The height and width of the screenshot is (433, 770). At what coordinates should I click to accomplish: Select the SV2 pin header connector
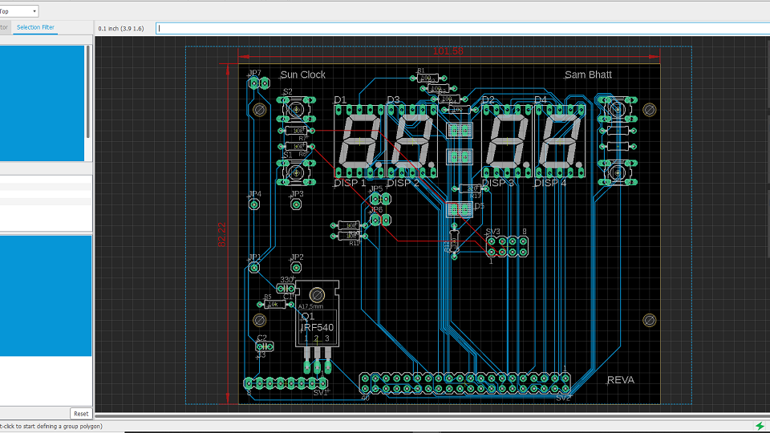click(x=465, y=383)
